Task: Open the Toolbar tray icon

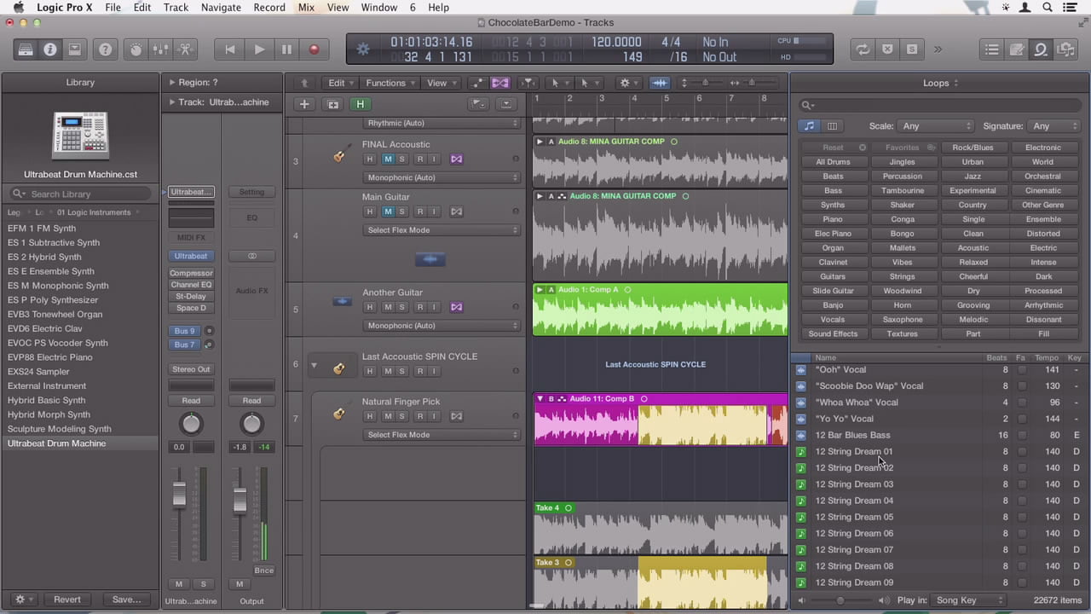Action: (x=75, y=49)
